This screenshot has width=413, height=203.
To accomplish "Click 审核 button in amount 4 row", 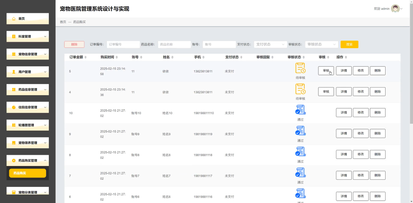I will click(x=326, y=92).
